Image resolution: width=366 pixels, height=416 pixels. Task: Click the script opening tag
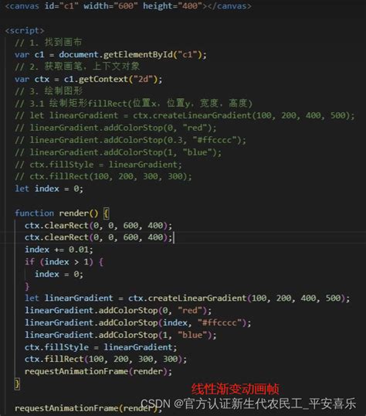point(25,30)
